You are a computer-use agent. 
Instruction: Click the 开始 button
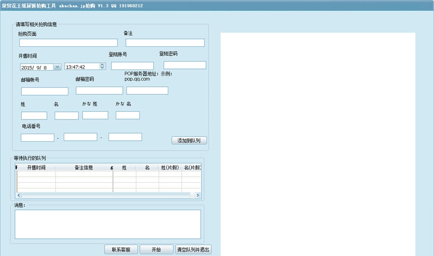[156, 249]
